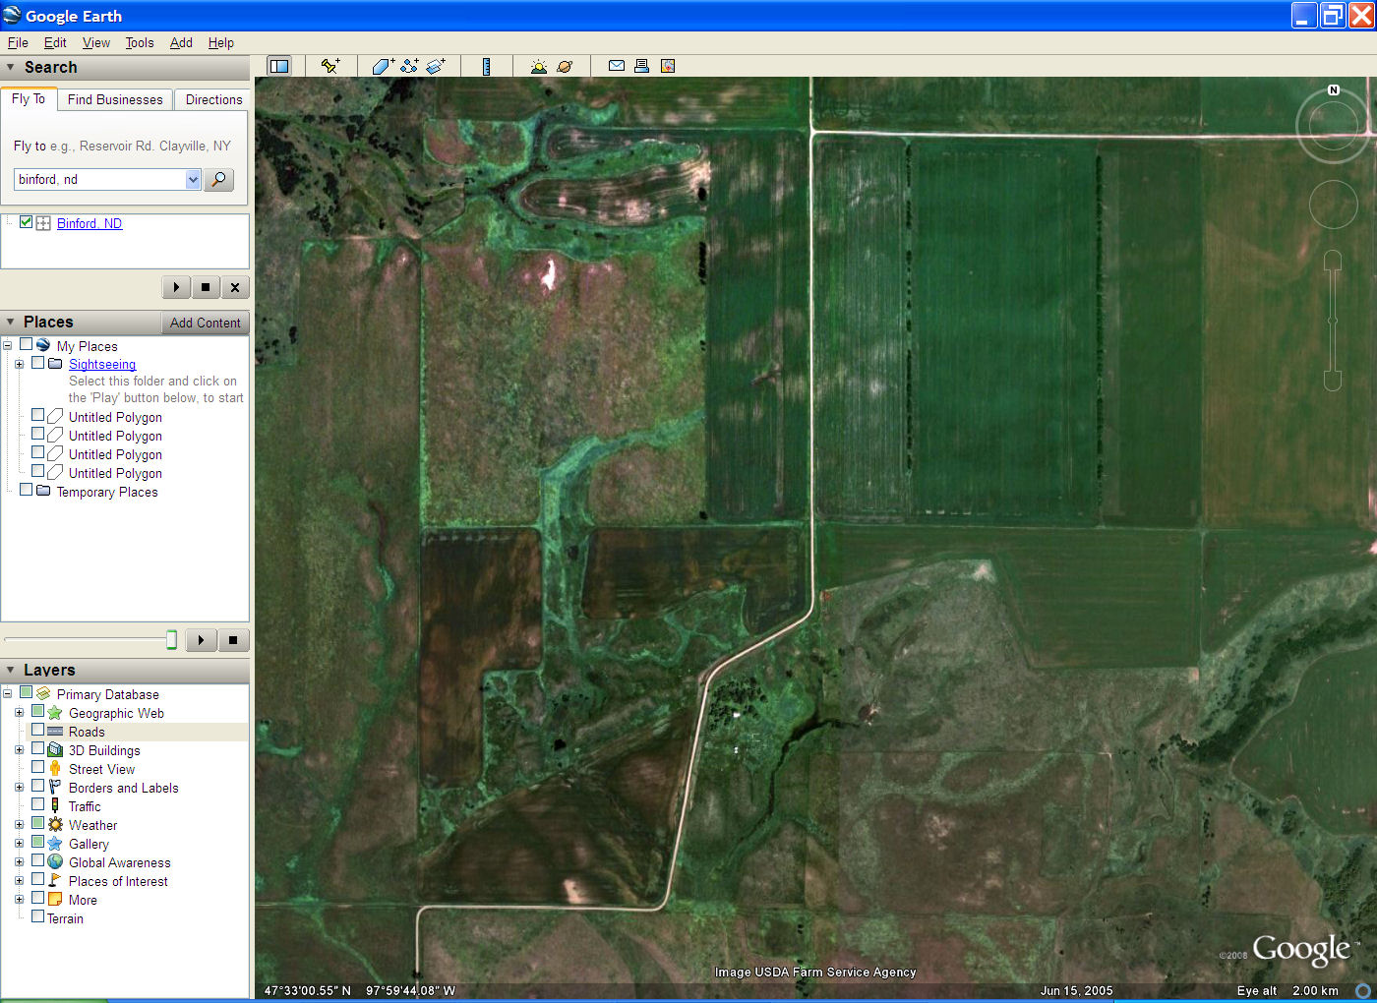Collapse the Places panel header triangle
This screenshot has height=1003, width=1377.
(11, 323)
